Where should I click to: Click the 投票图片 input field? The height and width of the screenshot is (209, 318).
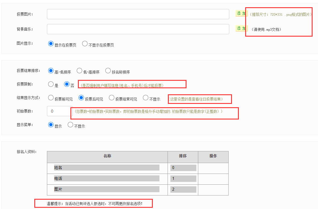point(138,14)
